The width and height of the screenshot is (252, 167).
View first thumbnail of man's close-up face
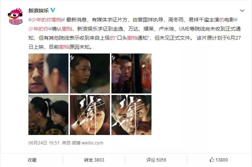point(48,73)
